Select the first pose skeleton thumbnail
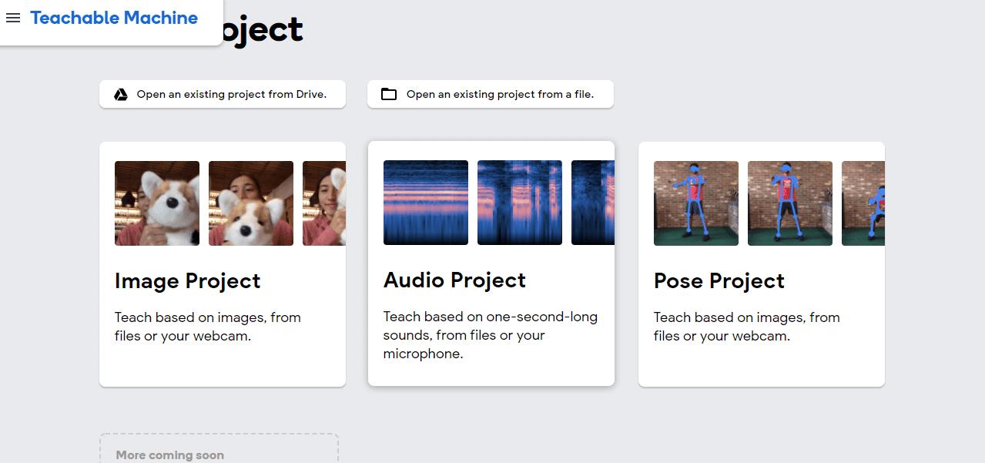The image size is (985, 463). pos(696,203)
